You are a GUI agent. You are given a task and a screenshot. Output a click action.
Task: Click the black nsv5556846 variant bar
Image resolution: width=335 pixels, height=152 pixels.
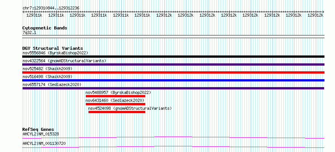(x=173, y=57)
